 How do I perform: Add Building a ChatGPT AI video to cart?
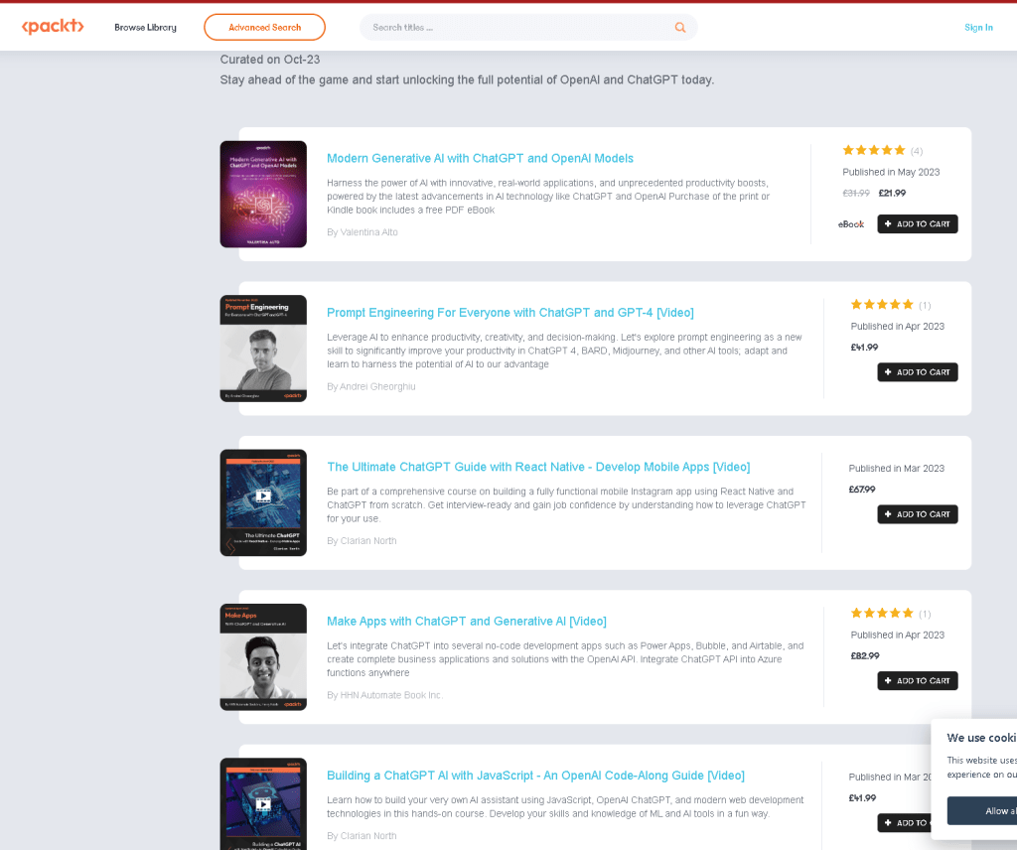(x=904, y=823)
